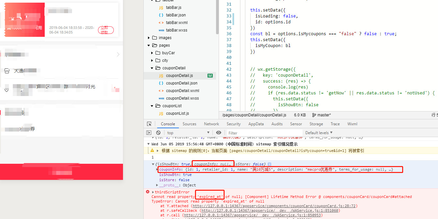
Task: Open tabBar.json file in tree
Action: pos(176,15)
